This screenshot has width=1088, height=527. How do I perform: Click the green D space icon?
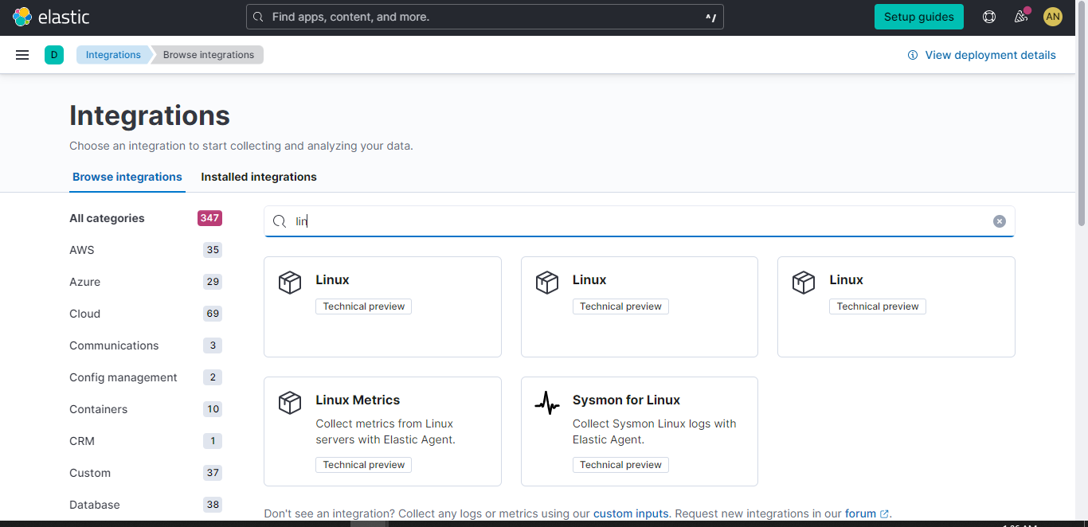coord(53,54)
